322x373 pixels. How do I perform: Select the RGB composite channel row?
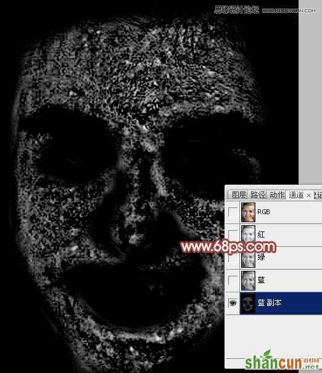point(274,212)
